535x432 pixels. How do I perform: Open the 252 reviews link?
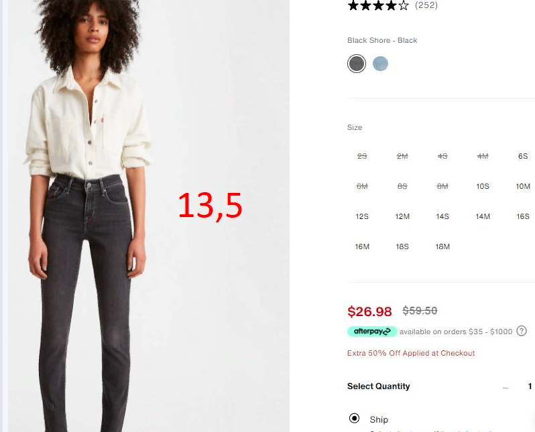426,5
